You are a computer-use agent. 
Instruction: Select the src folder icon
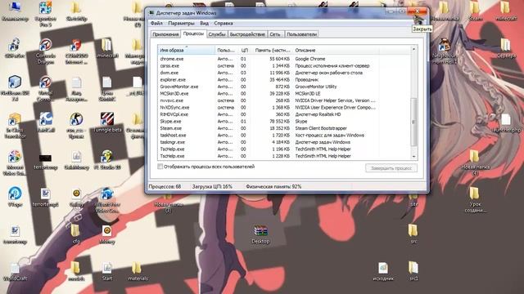coord(413,234)
